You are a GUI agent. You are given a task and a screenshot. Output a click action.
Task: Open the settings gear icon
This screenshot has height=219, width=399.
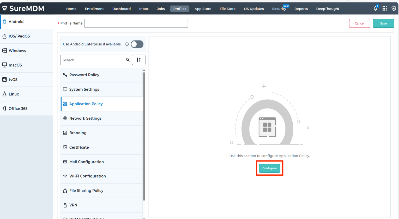click(394, 9)
